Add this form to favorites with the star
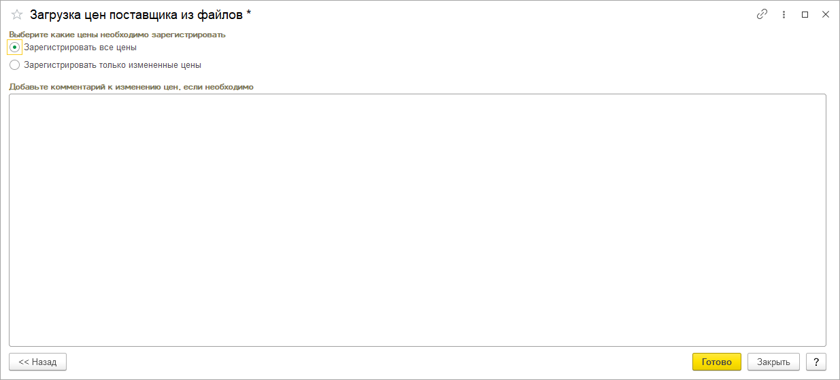This screenshot has height=380, width=840. [17, 14]
